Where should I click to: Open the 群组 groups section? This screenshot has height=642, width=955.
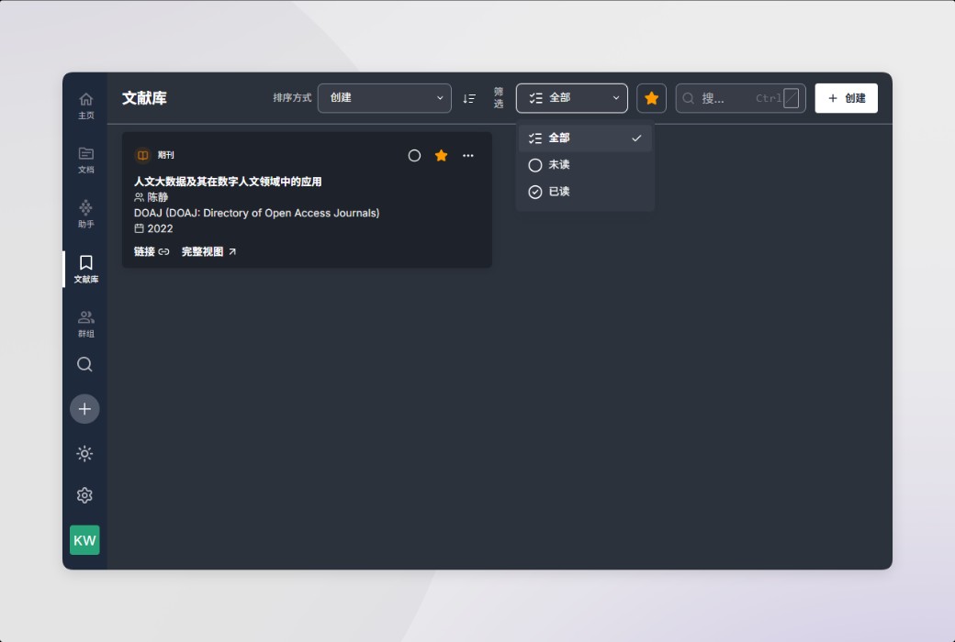[86, 324]
